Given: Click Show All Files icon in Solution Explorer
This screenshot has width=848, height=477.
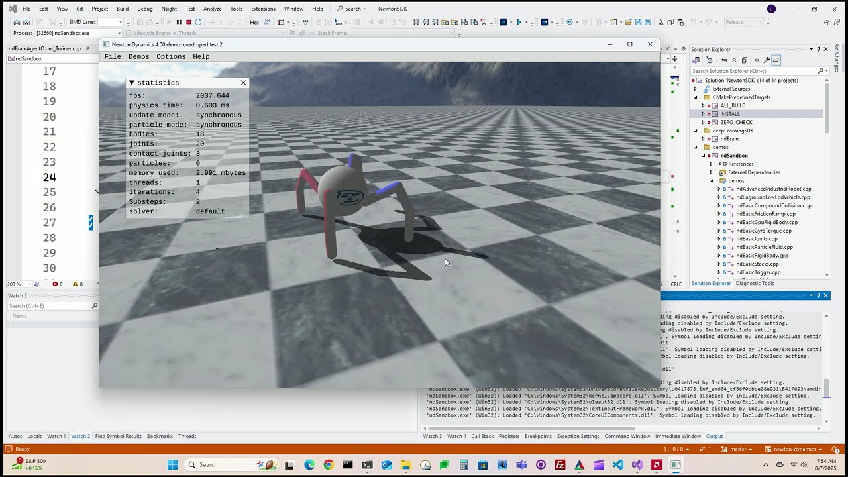Looking at the screenshot, I should [744, 60].
